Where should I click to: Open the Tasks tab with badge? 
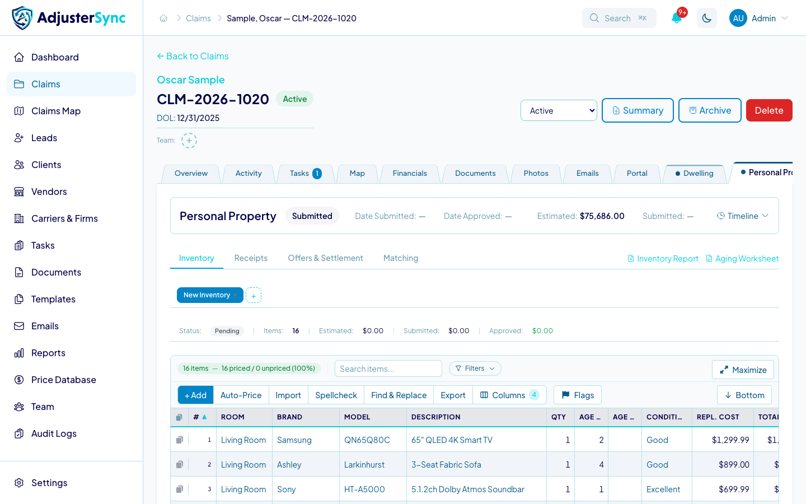(305, 174)
